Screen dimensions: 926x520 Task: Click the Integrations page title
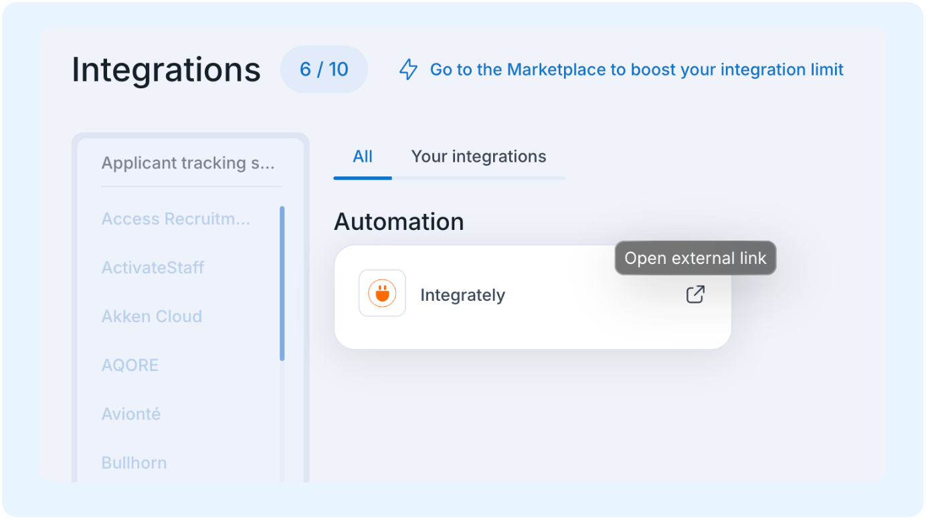click(x=166, y=70)
